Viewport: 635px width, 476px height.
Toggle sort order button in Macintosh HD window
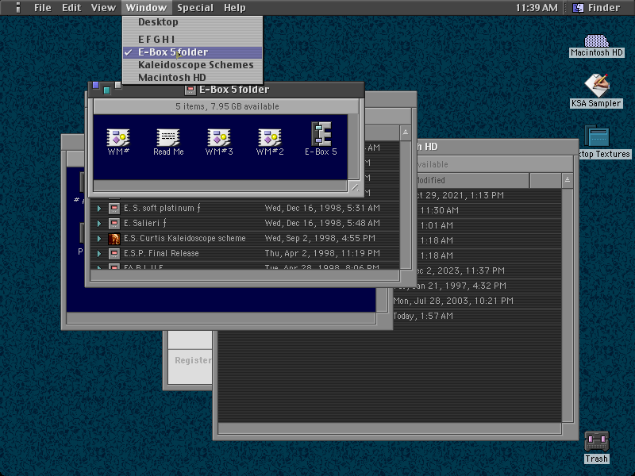click(x=568, y=180)
